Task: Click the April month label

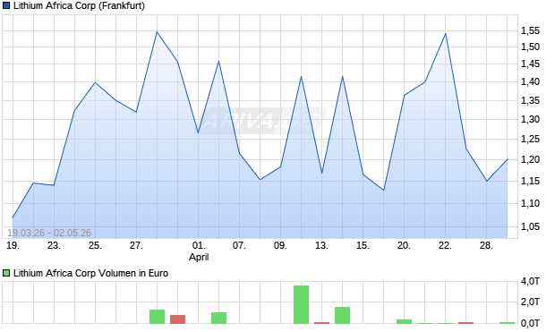Action: pos(199,257)
